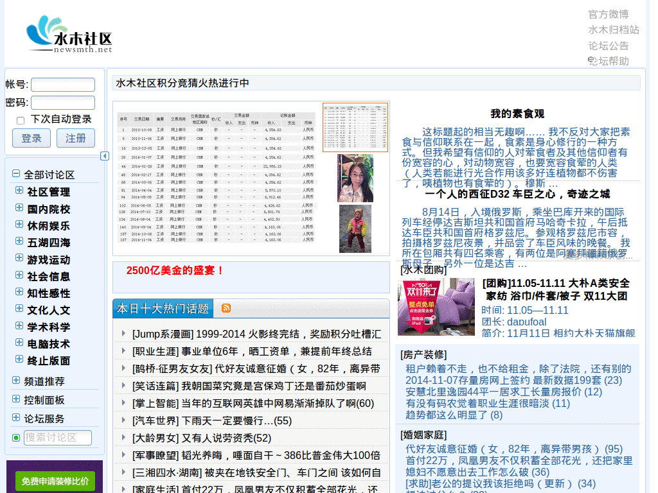Image resolution: width=658 pixels, height=493 pixels.
Task: Click the 免费申请装修比价 ad banner
Action: (x=55, y=477)
